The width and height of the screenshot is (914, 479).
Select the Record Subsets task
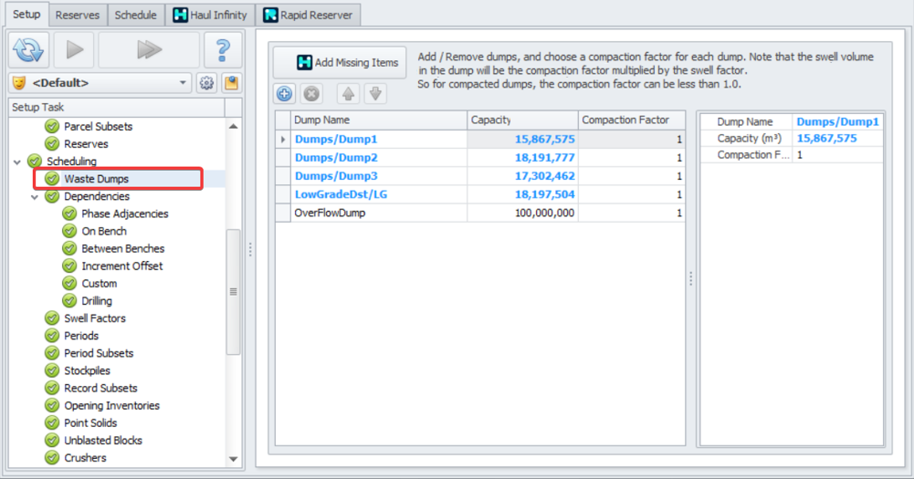pyautogui.click(x=100, y=388)
